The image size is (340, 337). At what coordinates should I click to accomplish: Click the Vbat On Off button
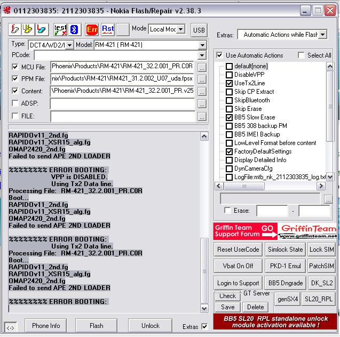tap(238, 266)
